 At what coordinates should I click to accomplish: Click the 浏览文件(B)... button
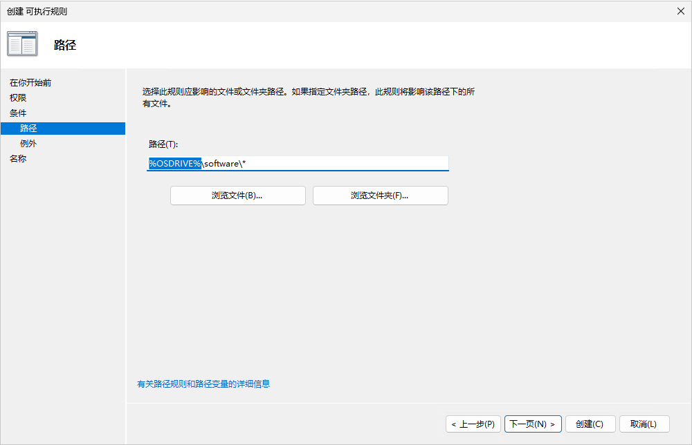[238, 196]
